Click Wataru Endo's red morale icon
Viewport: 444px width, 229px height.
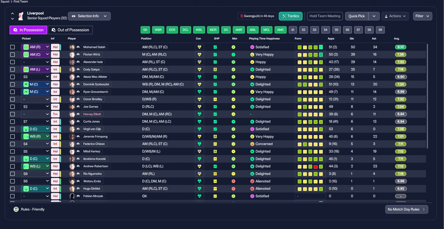[233, 181]
